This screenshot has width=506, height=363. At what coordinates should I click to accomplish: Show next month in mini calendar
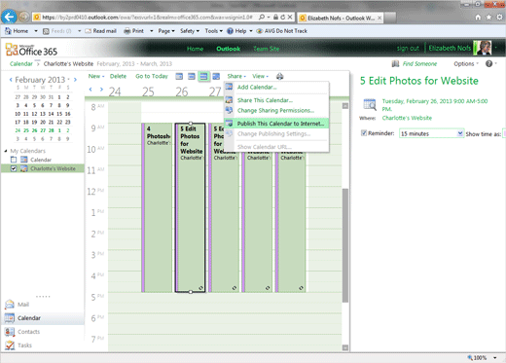75,80
